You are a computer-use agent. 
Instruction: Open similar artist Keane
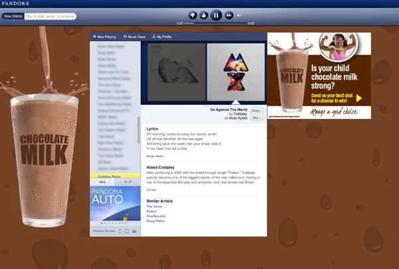pyautogui.click(x=151, y=211)
